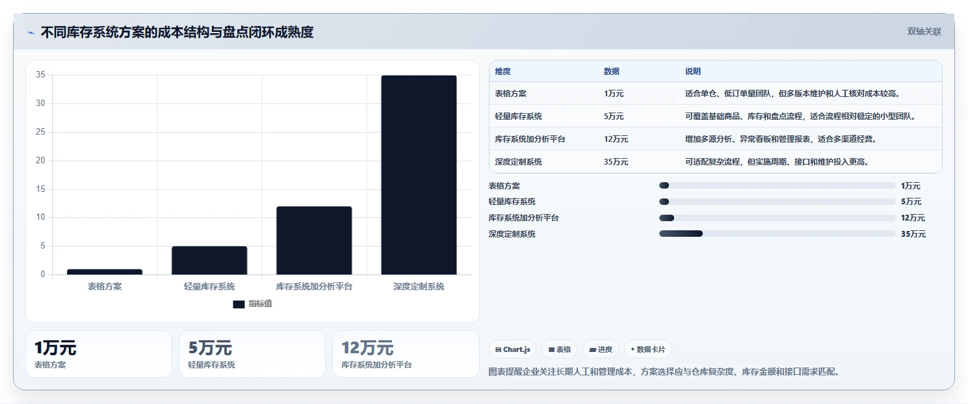Click the 5万元 table cell

614,116
